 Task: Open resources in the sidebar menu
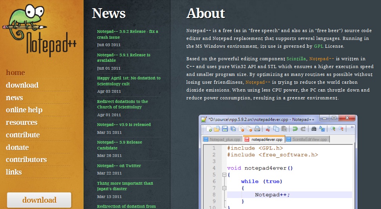[x=22, y=123]
